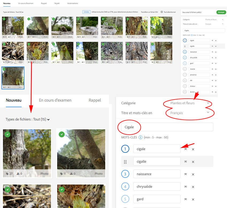Open the 'Autorisations' tab
The height and width of the screenshot is (208, 227).
click(x=73, y=3)
